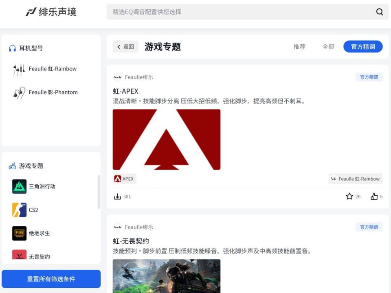
Task: Switch to the 推荐 tab
Action: [299, 46]
